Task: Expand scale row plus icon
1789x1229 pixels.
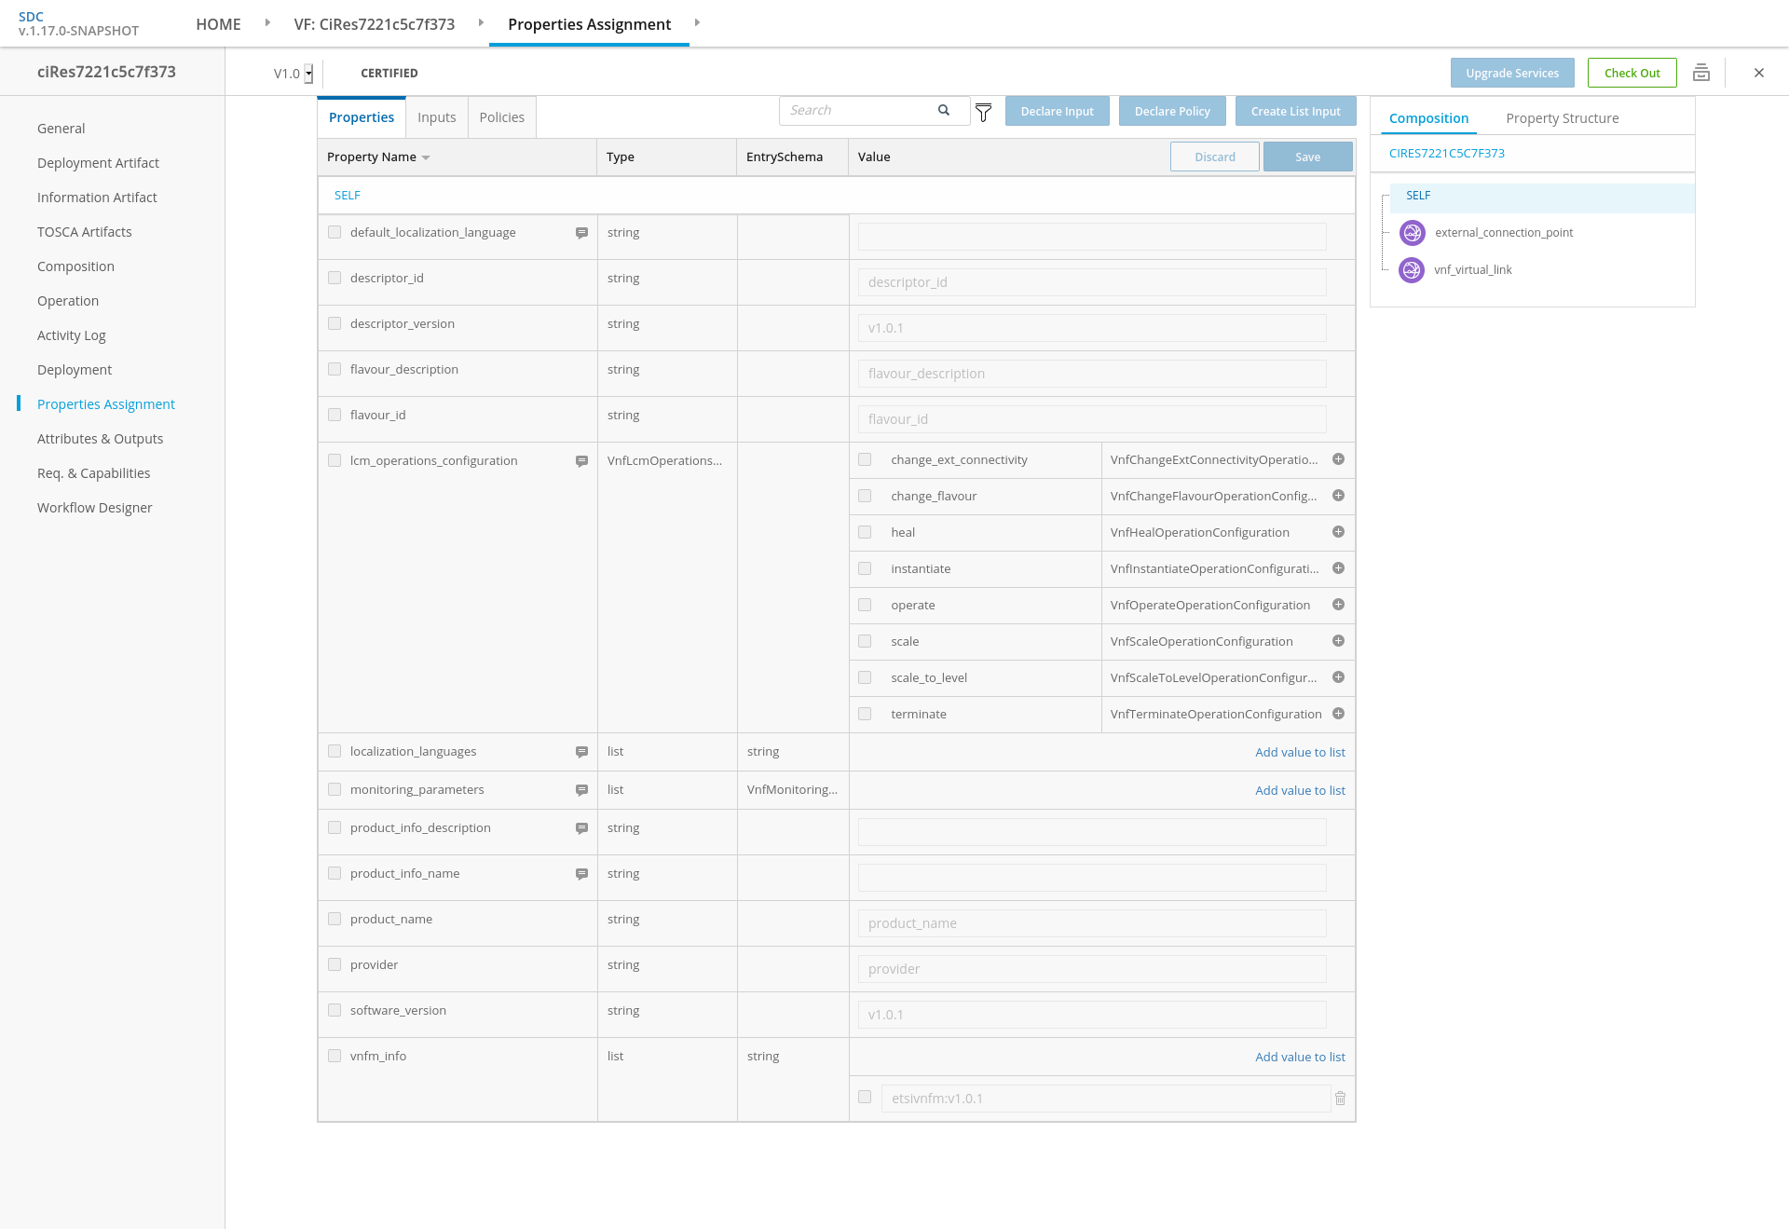Action: pos(1338,641)
